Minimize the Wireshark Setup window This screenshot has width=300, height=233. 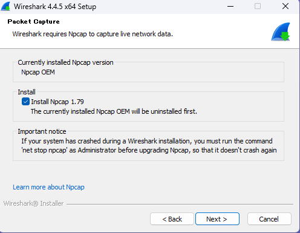tap(230, 7)
